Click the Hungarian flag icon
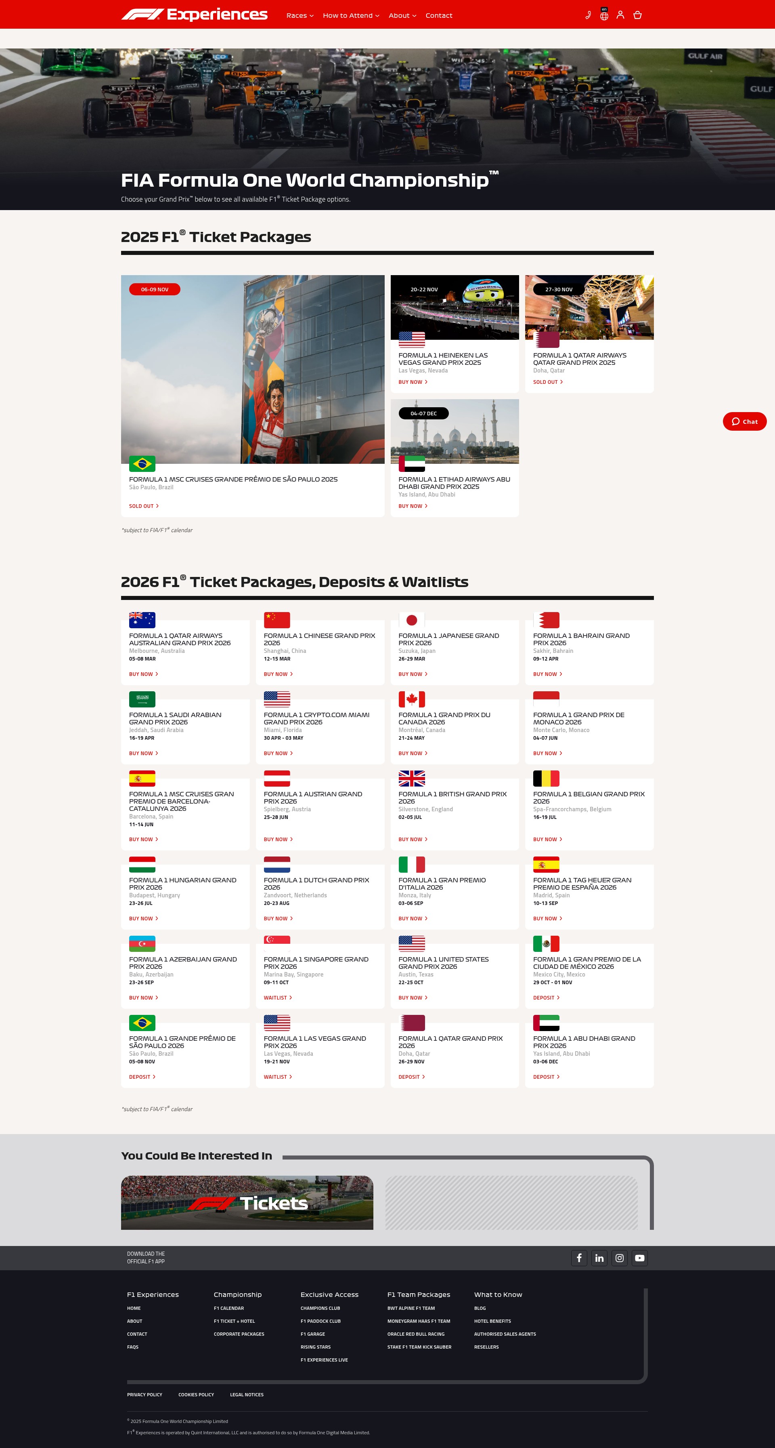Viewport: 775px width, 1448px height. pyautogui.click(x=142, y=865)
